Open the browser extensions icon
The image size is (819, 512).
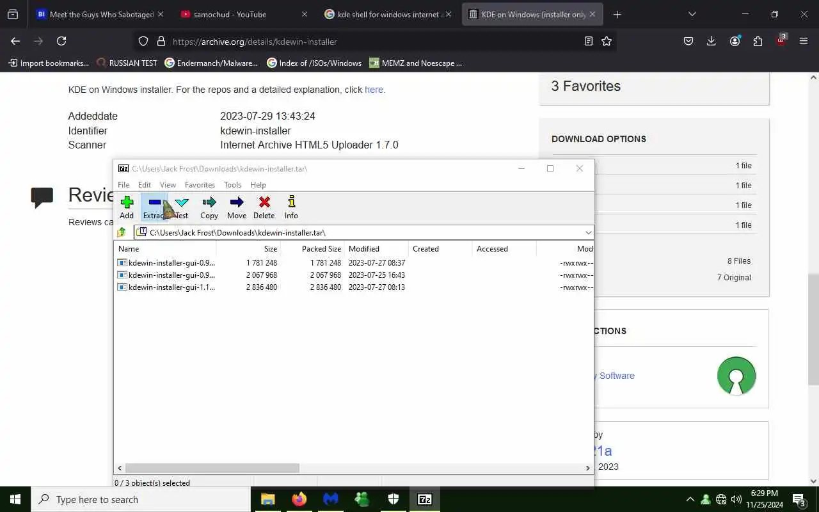pos(758,41)
